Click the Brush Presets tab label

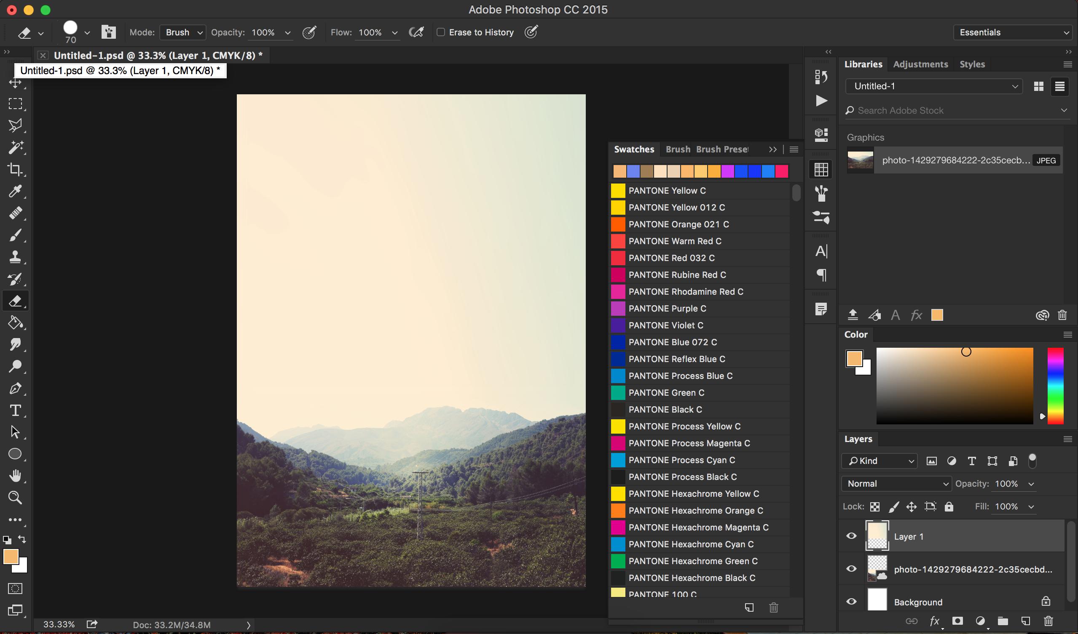(x=721, y=149)
